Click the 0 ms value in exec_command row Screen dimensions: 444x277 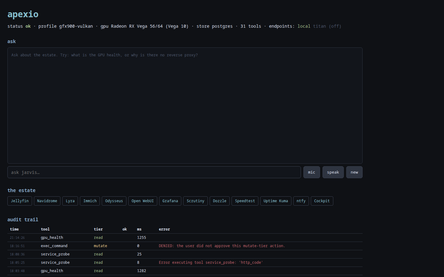(x=138, y=246)
